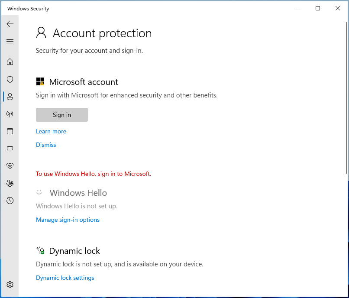The height and width of the screenshot is (298, 349).
Task: Click the Sign in button
Action: coord(62,115)
